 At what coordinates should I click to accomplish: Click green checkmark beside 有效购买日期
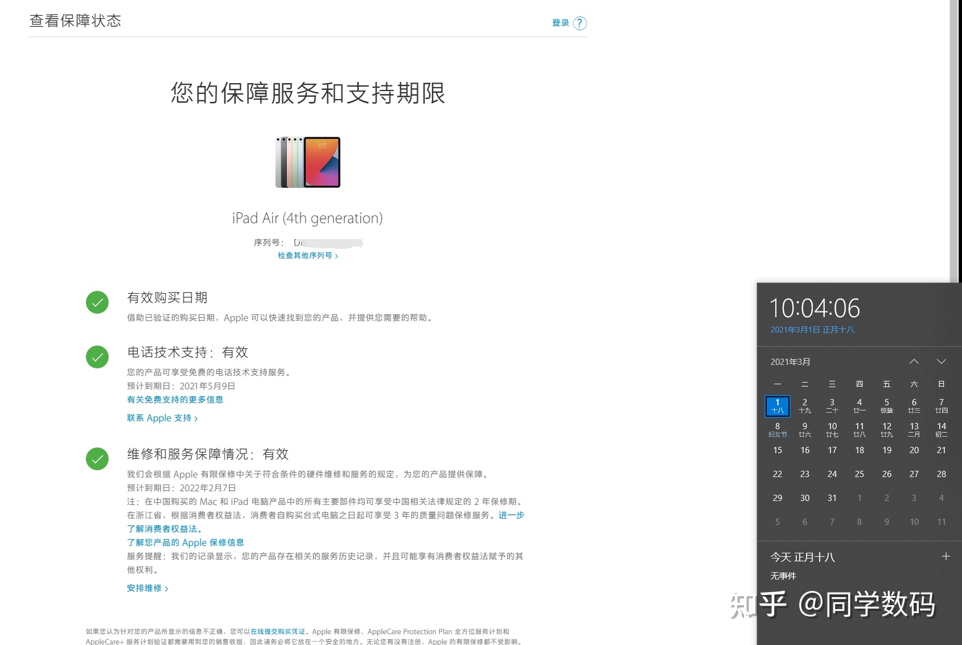(x=97, y=302)
